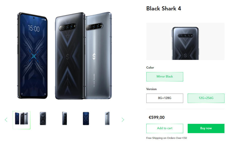Click the Free Shipping on Orders Over €50 text
252x142 pixels.
tap(166, 138)
